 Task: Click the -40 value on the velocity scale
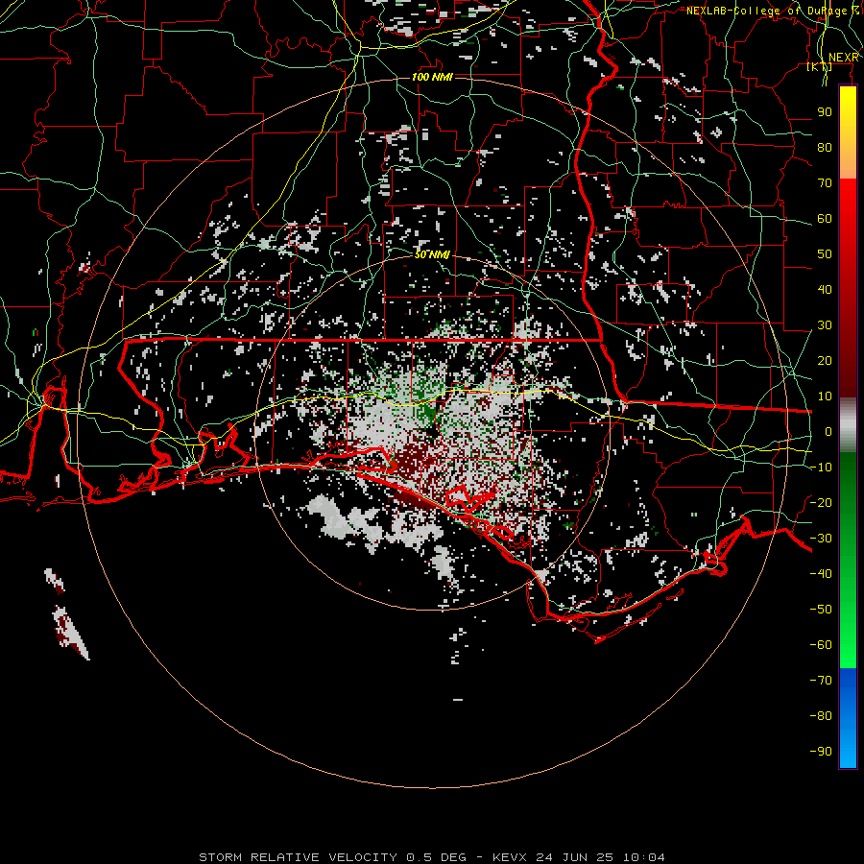pos(821,574)
